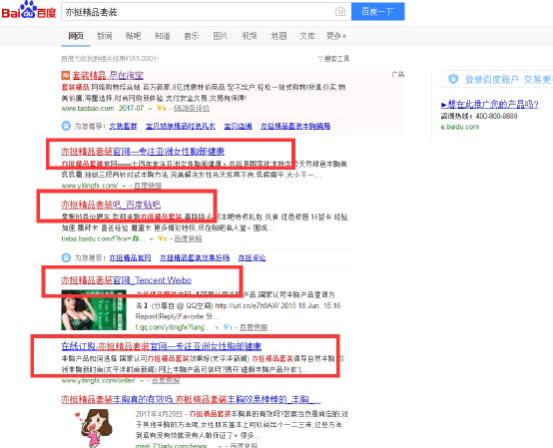Click recommendation link 宝贝韩版精品时装风衣

click(x=181, y=126)
